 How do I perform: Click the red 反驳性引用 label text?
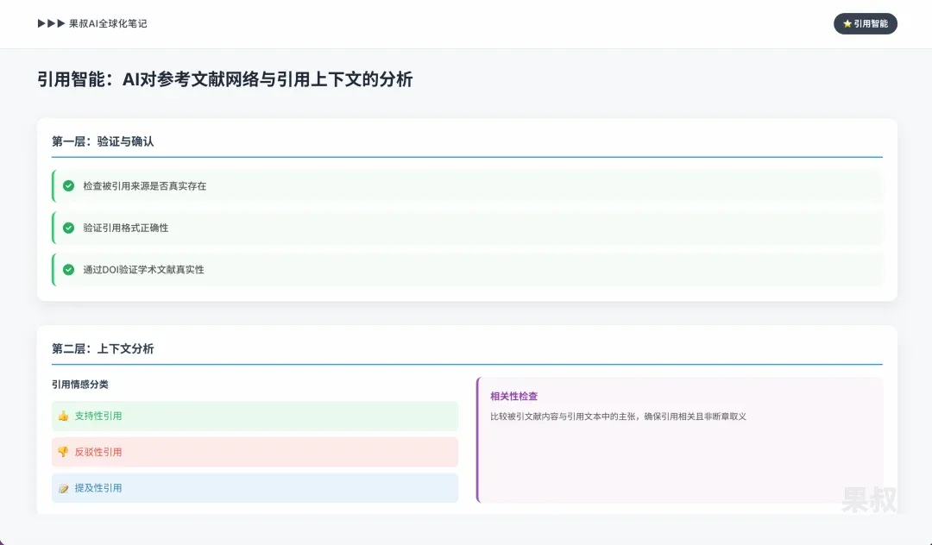click(x=98, y=452)
